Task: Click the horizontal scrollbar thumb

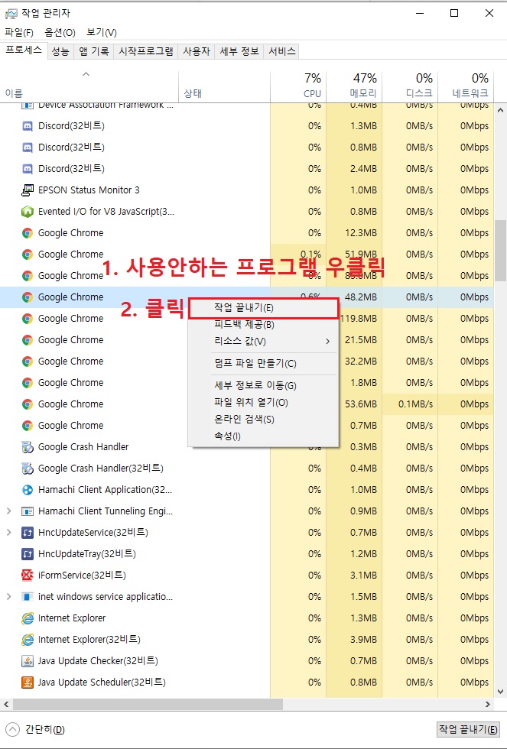Action: (148, 704)
